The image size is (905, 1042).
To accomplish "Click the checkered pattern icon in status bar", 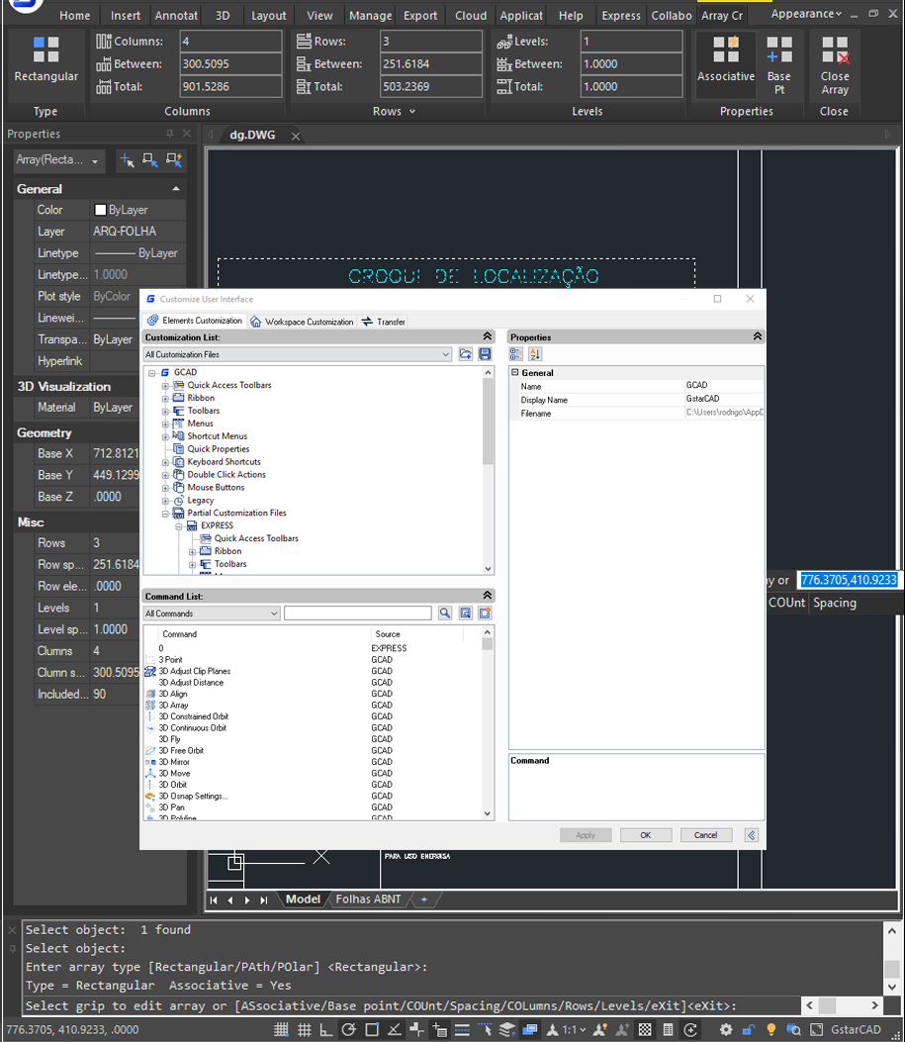I will coord(645,1029).
